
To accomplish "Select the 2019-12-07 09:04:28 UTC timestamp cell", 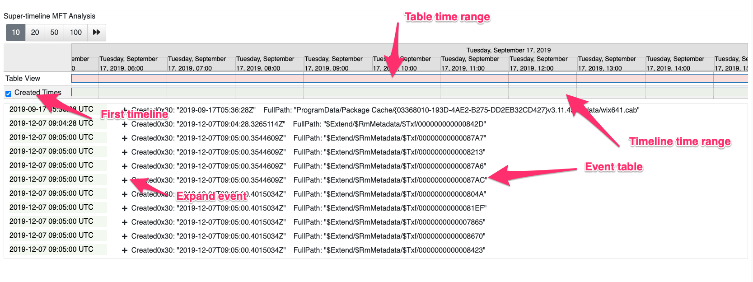I will click(51, 123).
